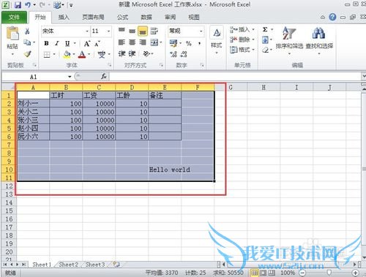Screen dimensions: 366x277
Task: Apply Percent Style format
Action: (x=189, y=44)
